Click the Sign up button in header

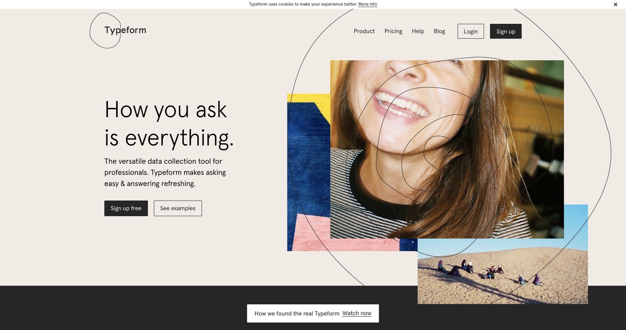click(506, 31)
